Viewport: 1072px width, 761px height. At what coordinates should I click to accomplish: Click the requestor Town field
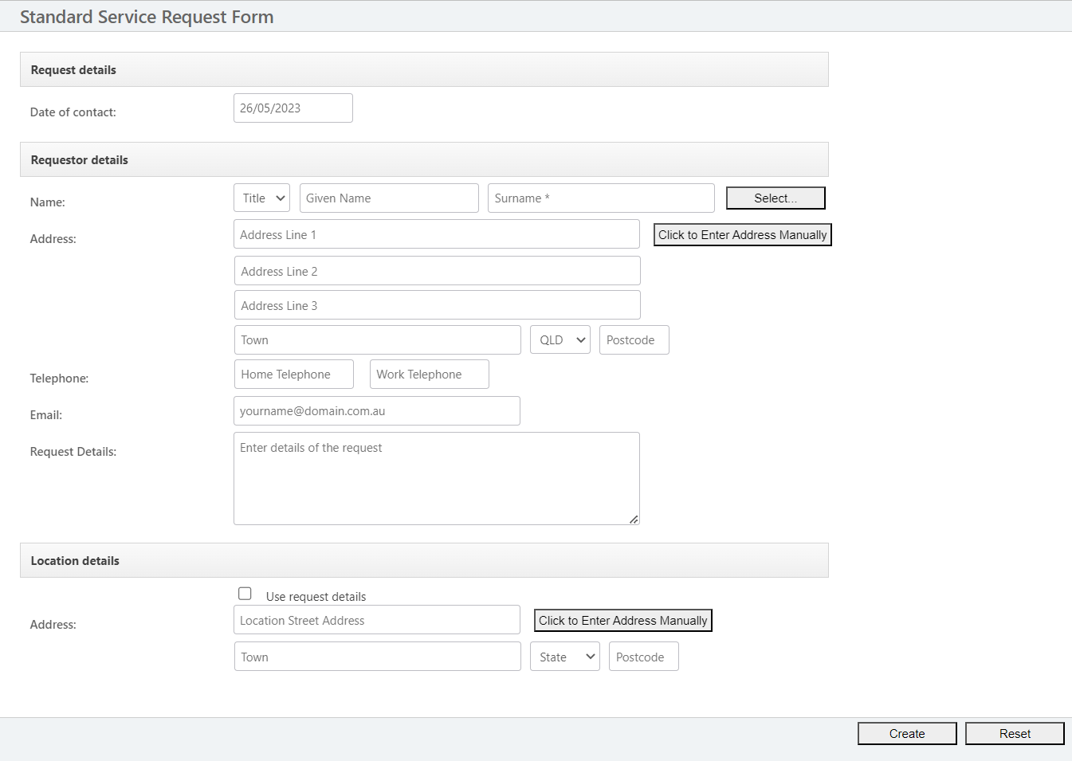pyautogui.click(x=377, y=339)
